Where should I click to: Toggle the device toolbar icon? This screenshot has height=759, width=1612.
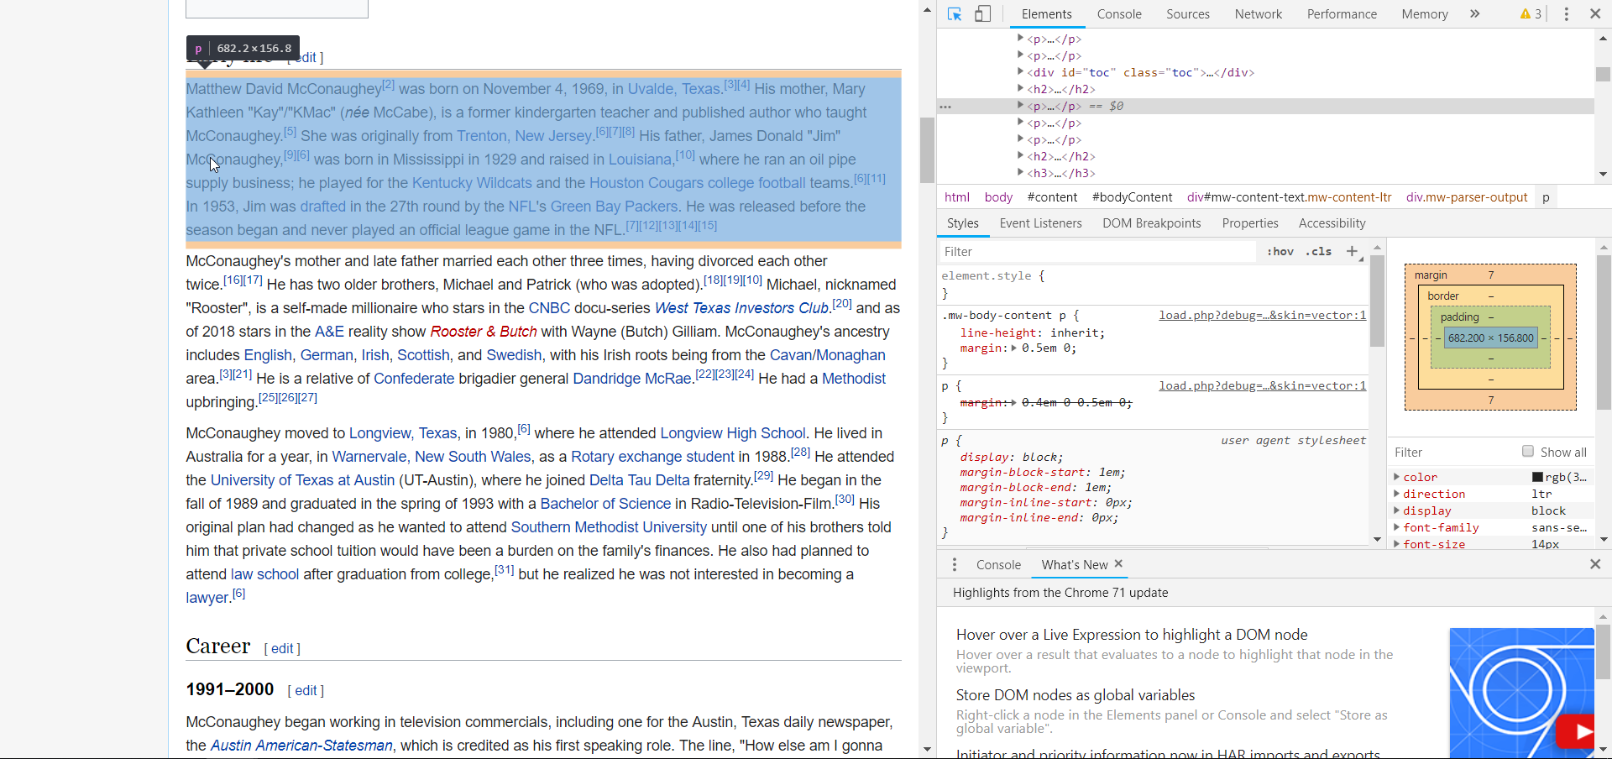[x=982, y=14]
